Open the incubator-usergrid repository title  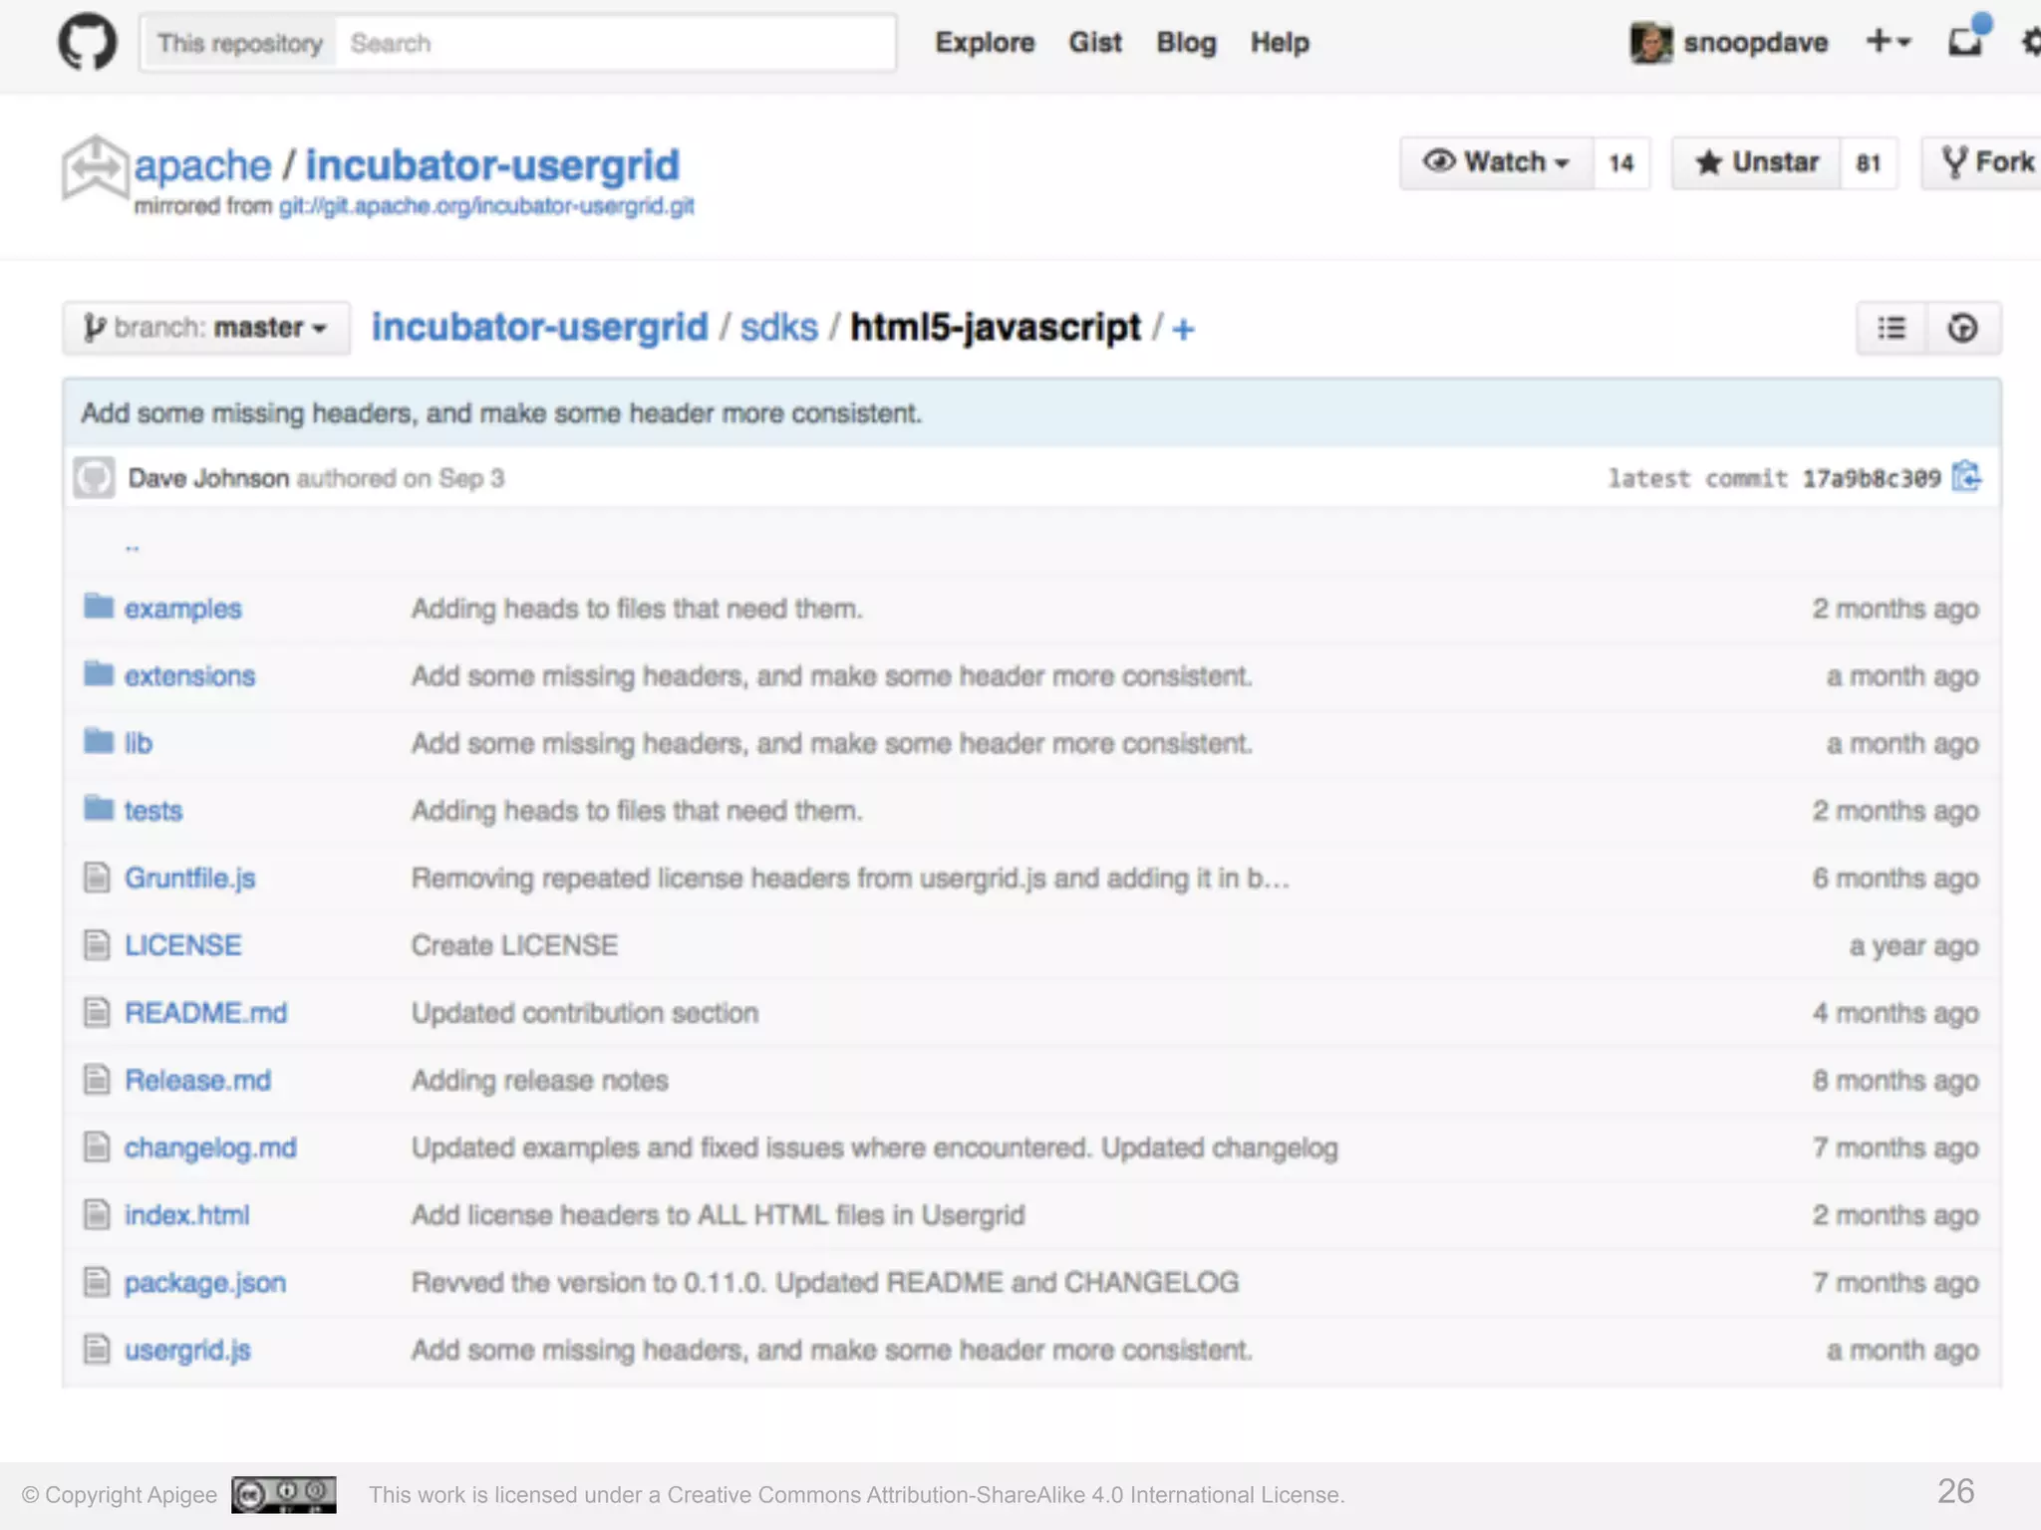(492, 165)
